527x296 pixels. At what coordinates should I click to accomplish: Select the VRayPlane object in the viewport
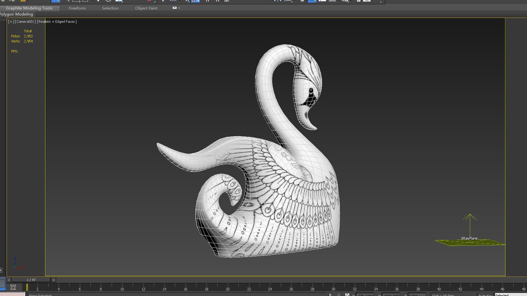click(469, 242)
